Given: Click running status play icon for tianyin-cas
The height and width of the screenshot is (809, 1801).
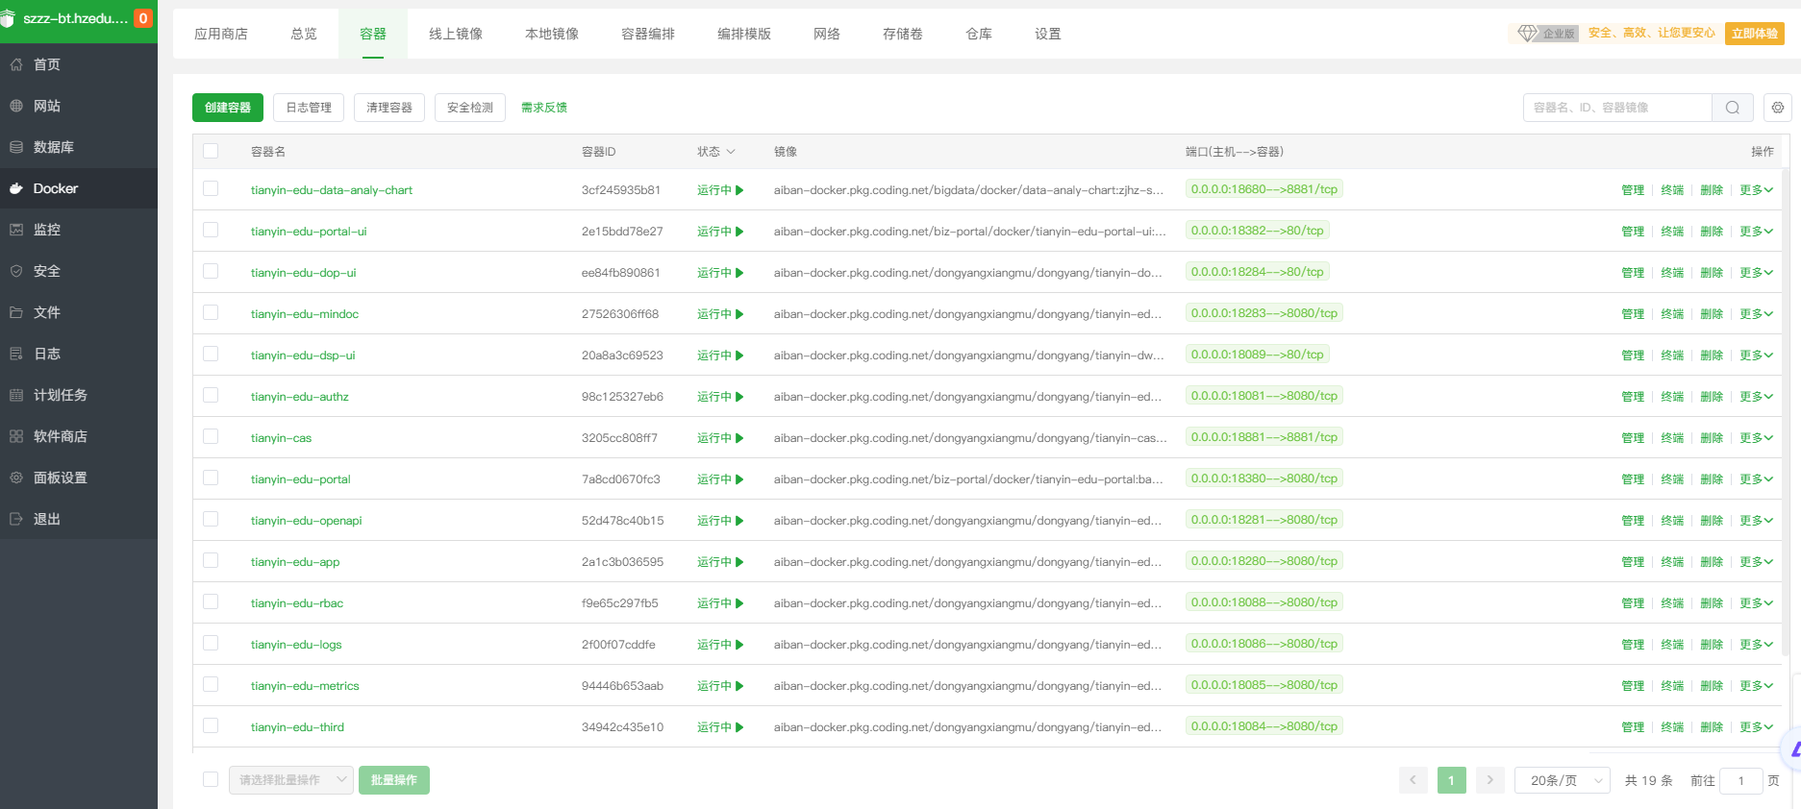Looking at the screenshot, I should click(x=739, y=438).
